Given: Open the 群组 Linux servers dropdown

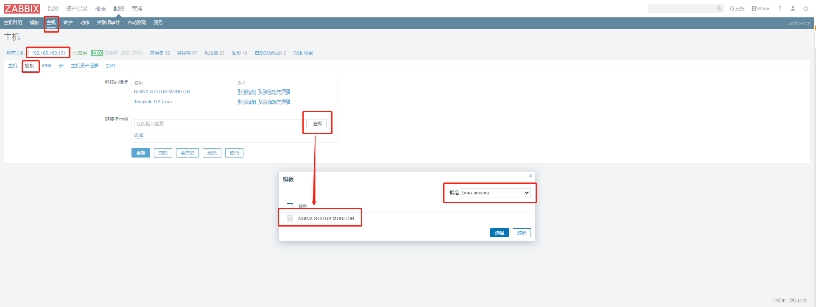Looking at the screenshot, I should pos(495,193).
